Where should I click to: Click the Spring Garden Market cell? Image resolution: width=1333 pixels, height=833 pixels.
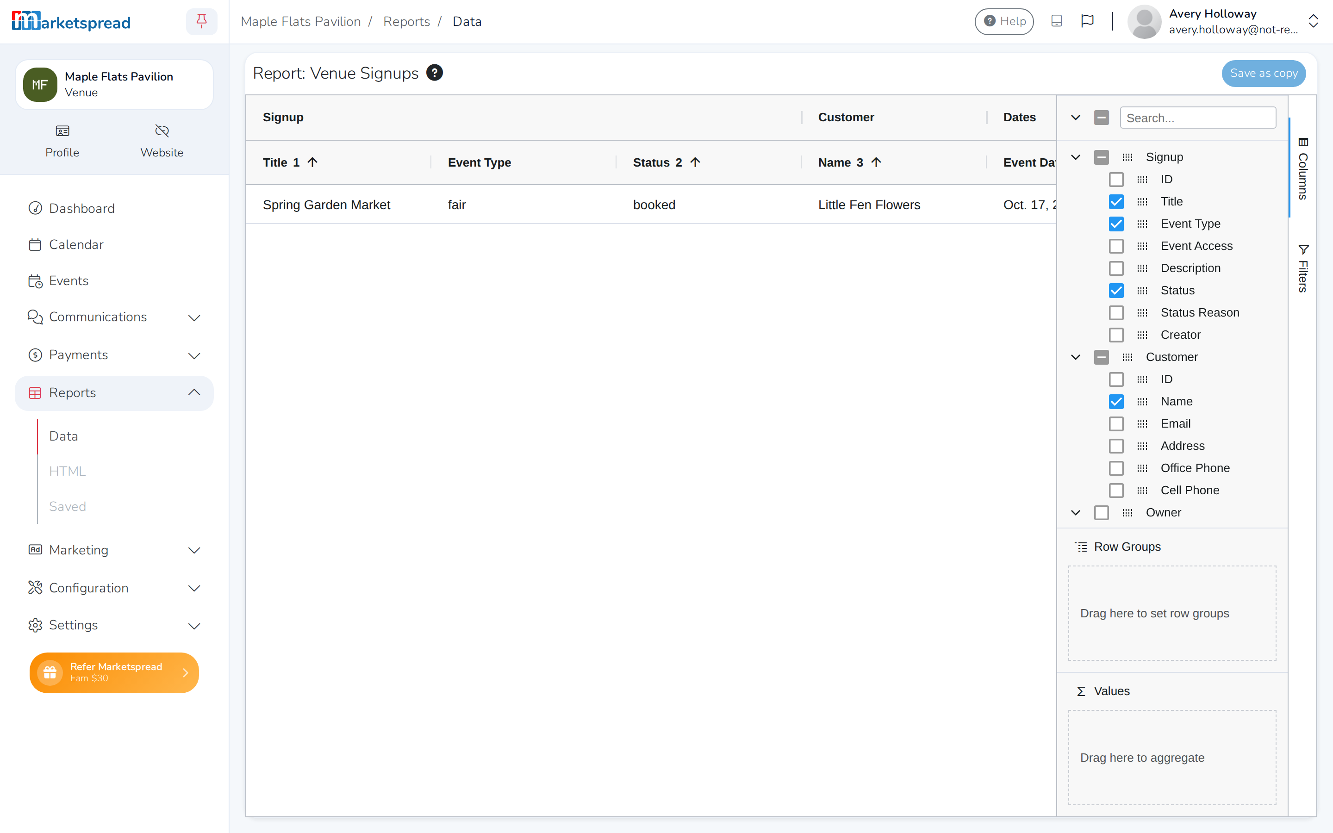(x=338, y=205)
